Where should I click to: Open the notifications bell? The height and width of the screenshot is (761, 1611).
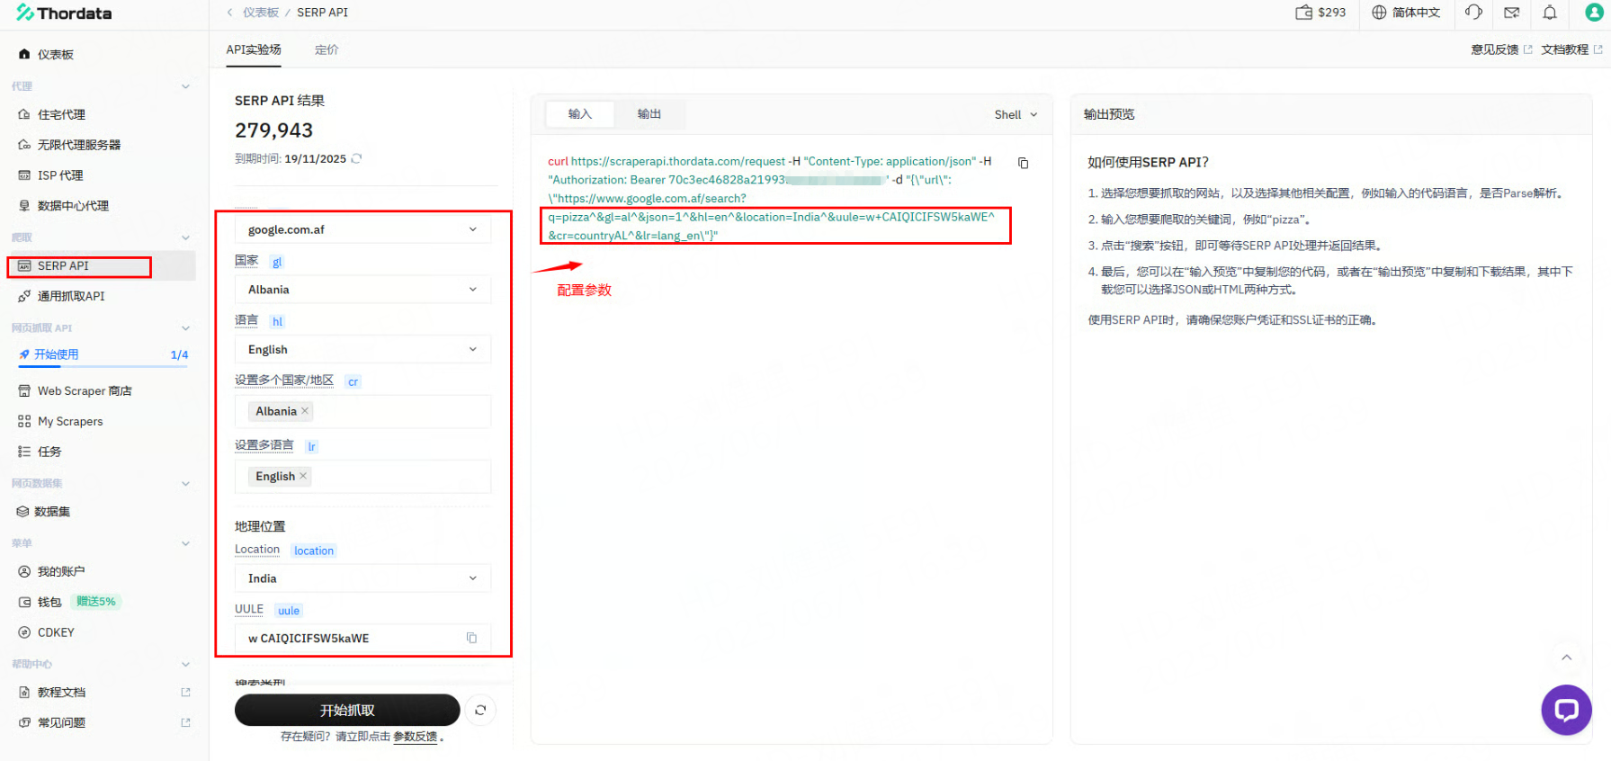point(1550,13)
